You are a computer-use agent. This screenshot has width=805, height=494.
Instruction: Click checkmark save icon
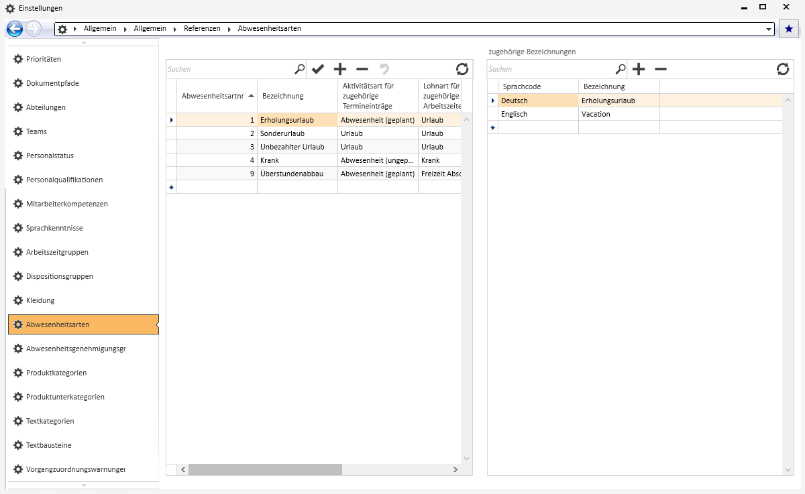pyautogui.click(x=318, y=69)
